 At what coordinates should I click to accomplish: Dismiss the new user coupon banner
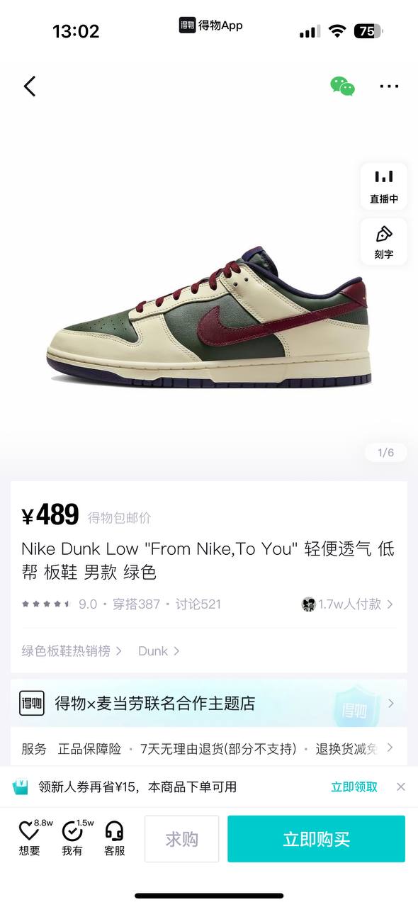pos(401,787)
